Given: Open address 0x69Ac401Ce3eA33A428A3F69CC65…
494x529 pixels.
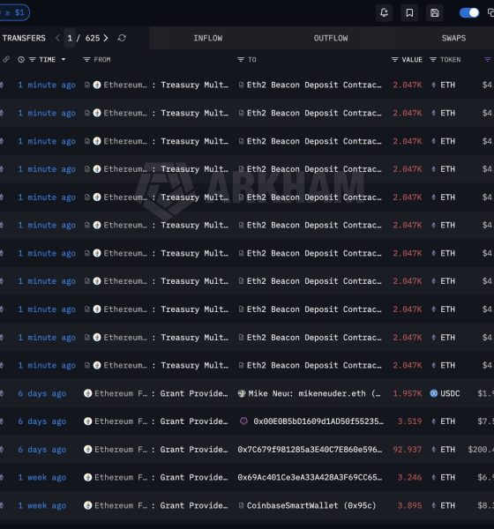Looking at the screenshot, I should pos(310,477).
